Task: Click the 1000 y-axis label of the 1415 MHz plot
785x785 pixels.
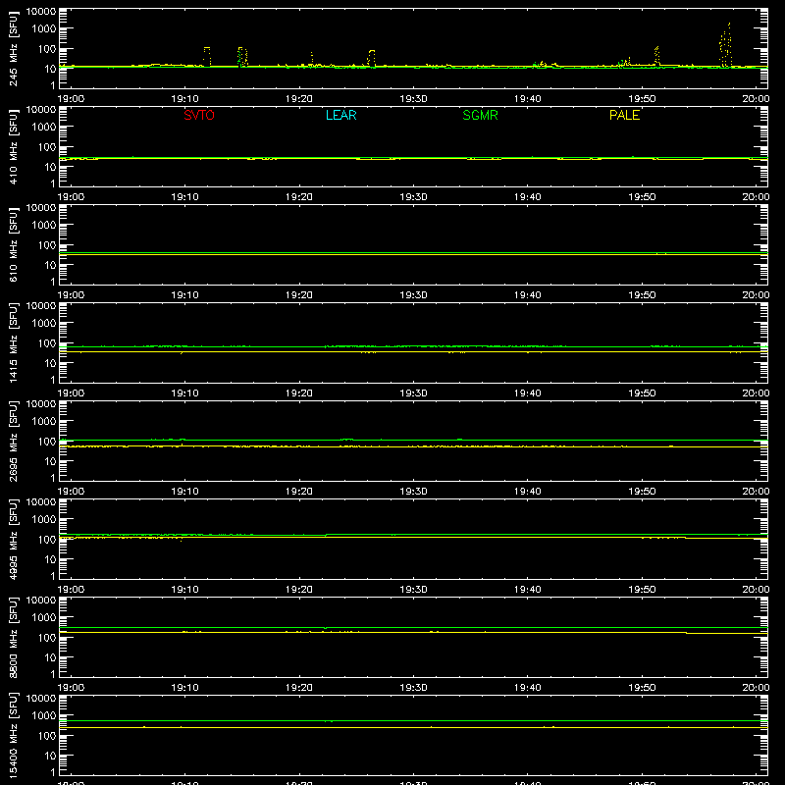Action: click(43, 324)
